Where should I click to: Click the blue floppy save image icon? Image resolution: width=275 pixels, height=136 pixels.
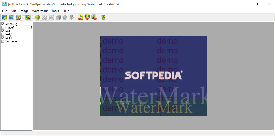coord(11,17)
